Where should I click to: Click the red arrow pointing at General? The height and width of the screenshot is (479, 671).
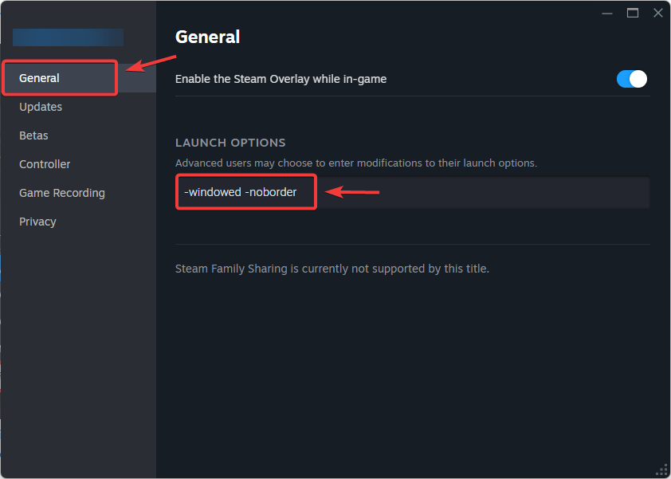[150, 63]
